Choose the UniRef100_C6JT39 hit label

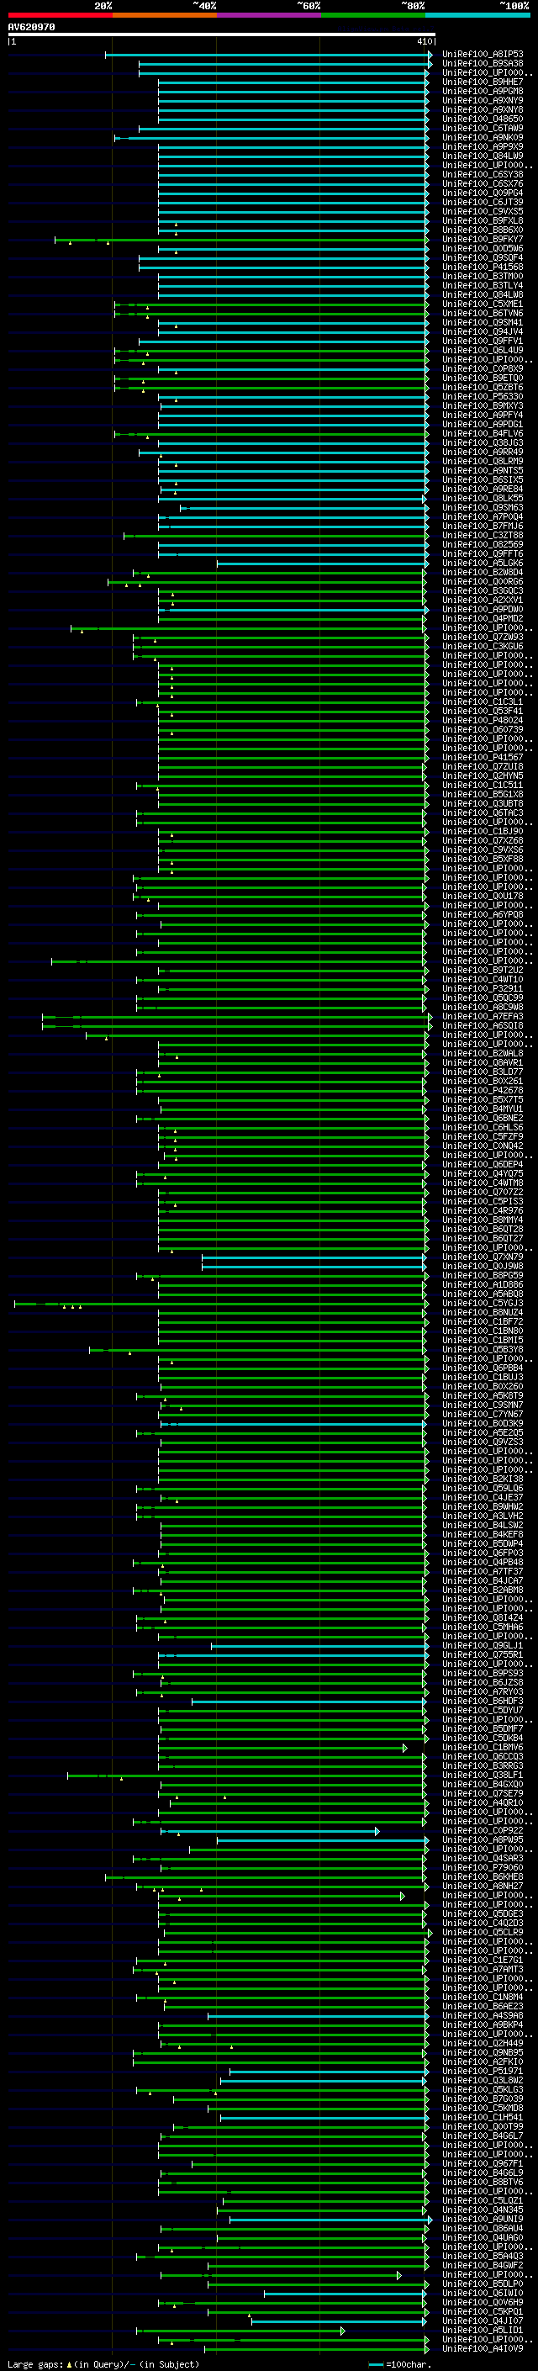pos(483,203)
